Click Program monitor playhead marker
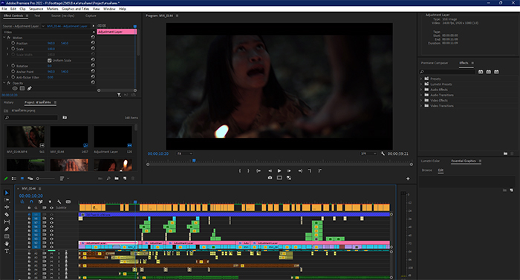 [x=194, y=161]
